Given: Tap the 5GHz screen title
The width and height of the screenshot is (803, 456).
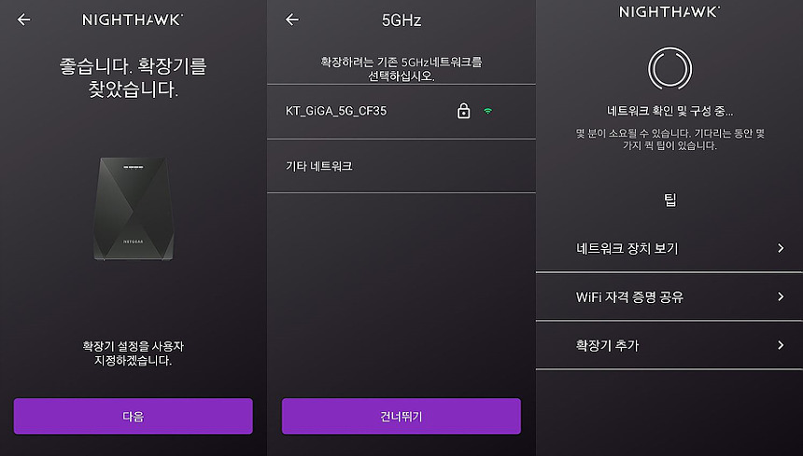Looking at the screenshot, I should coord(401,20).
